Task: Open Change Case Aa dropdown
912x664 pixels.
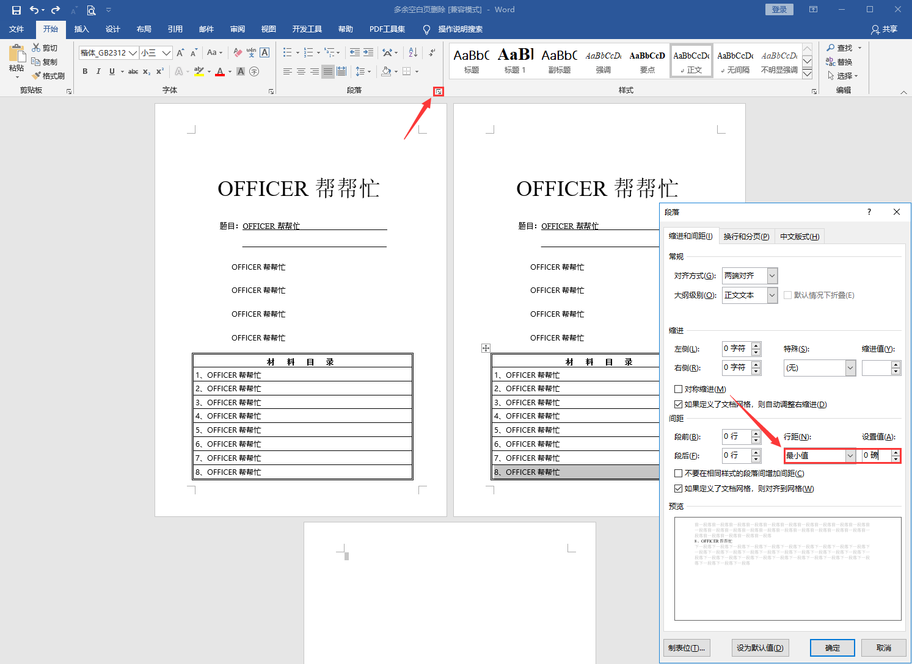Action: tap(214, 52)
